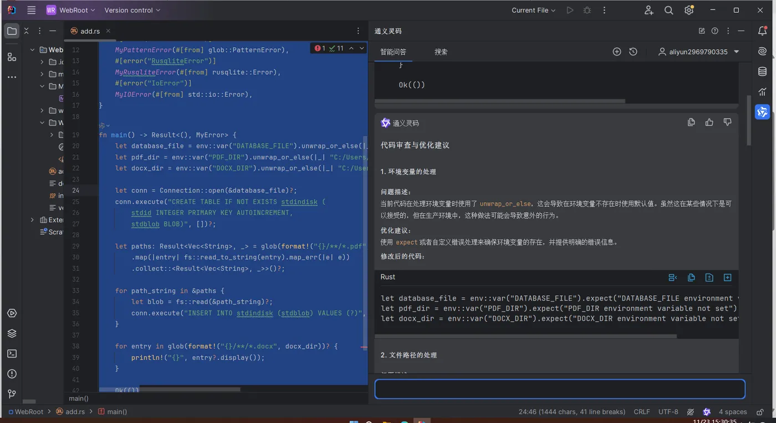The width and height of the screenshot is (776, 423).
Task: Toggle read-only lock in status bar
Action: point(759,412)
